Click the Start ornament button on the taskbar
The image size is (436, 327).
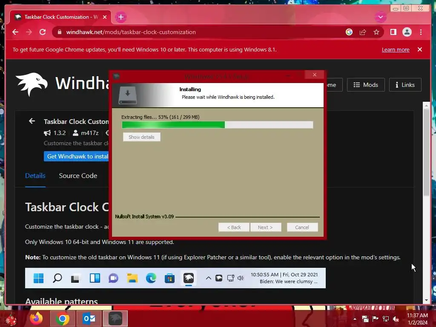[x=11, y=319]
